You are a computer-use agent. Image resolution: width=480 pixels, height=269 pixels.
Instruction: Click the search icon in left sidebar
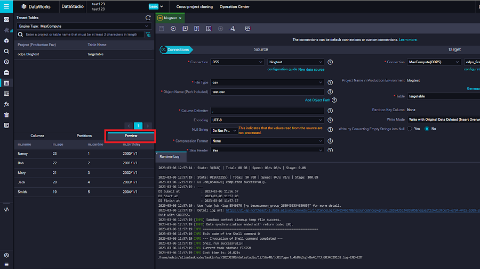(x=6, y=51)
